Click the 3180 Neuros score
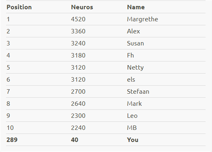 [78, 55]
